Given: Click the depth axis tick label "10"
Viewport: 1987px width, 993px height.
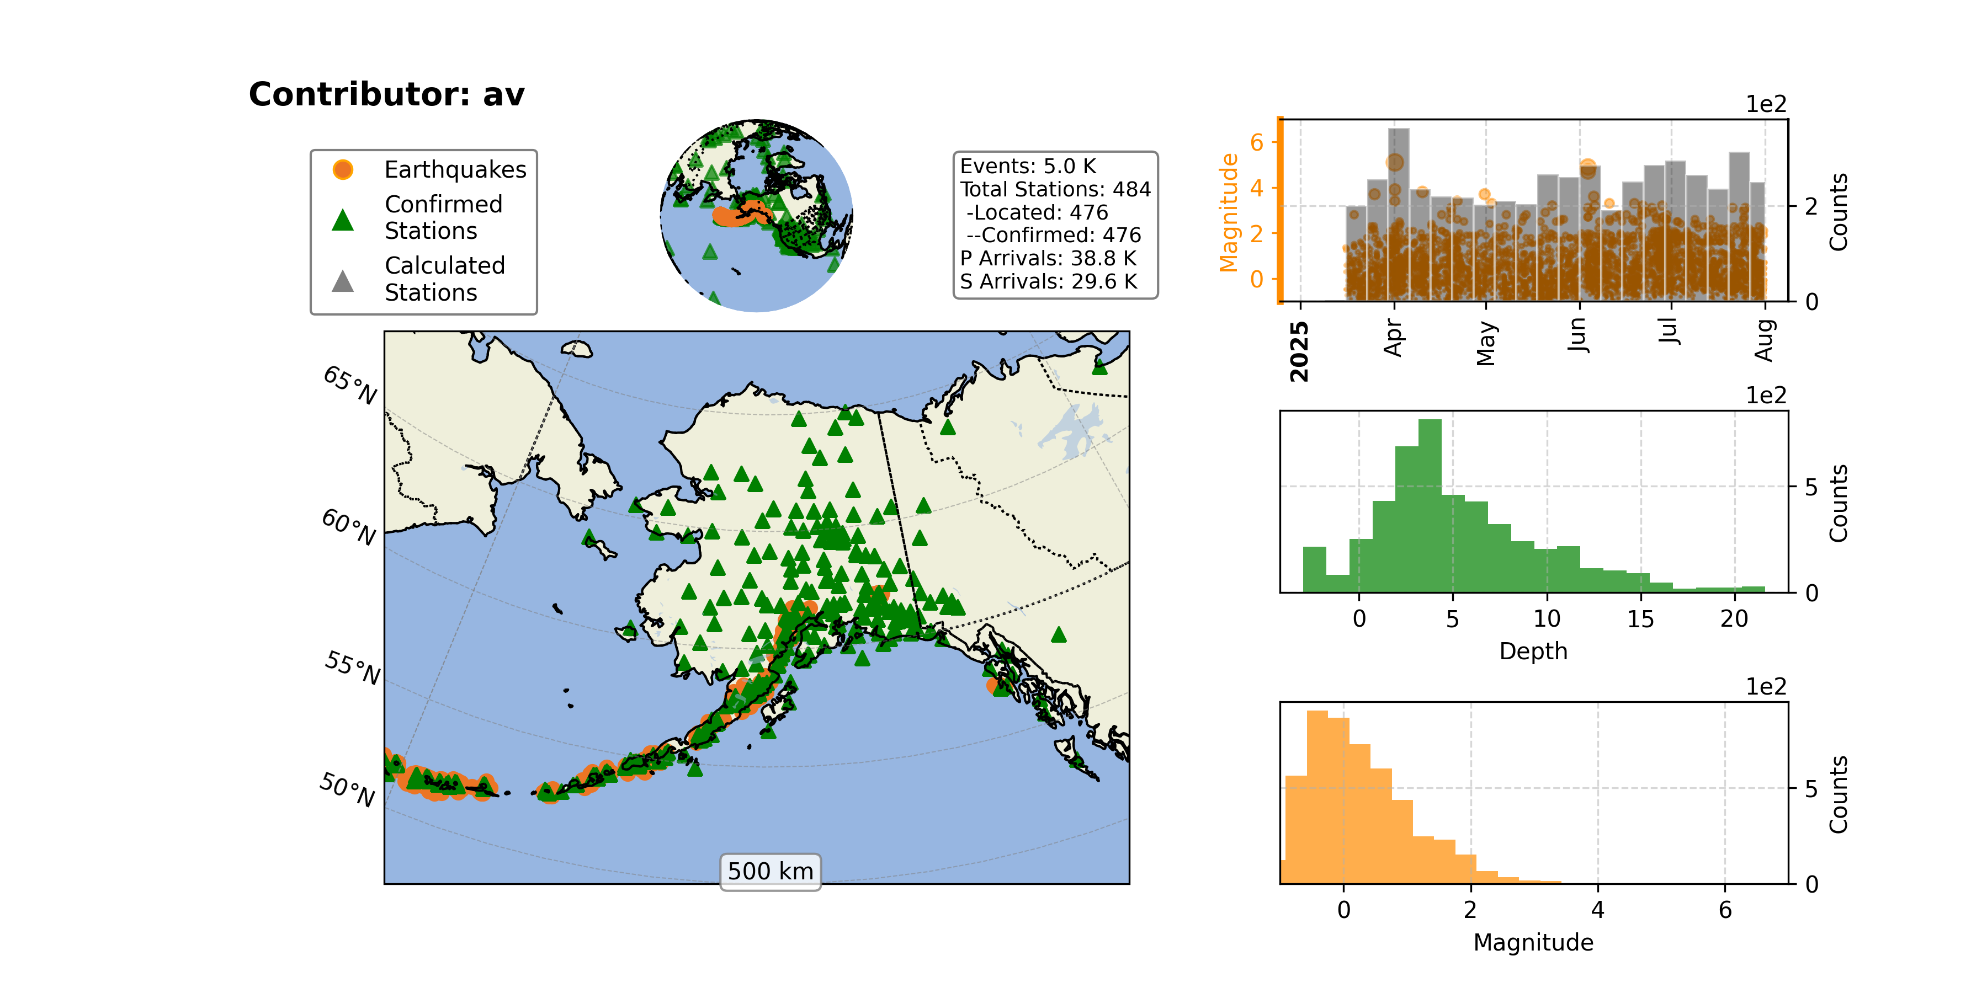Looking at the screenshot, I should [1547, 619].
